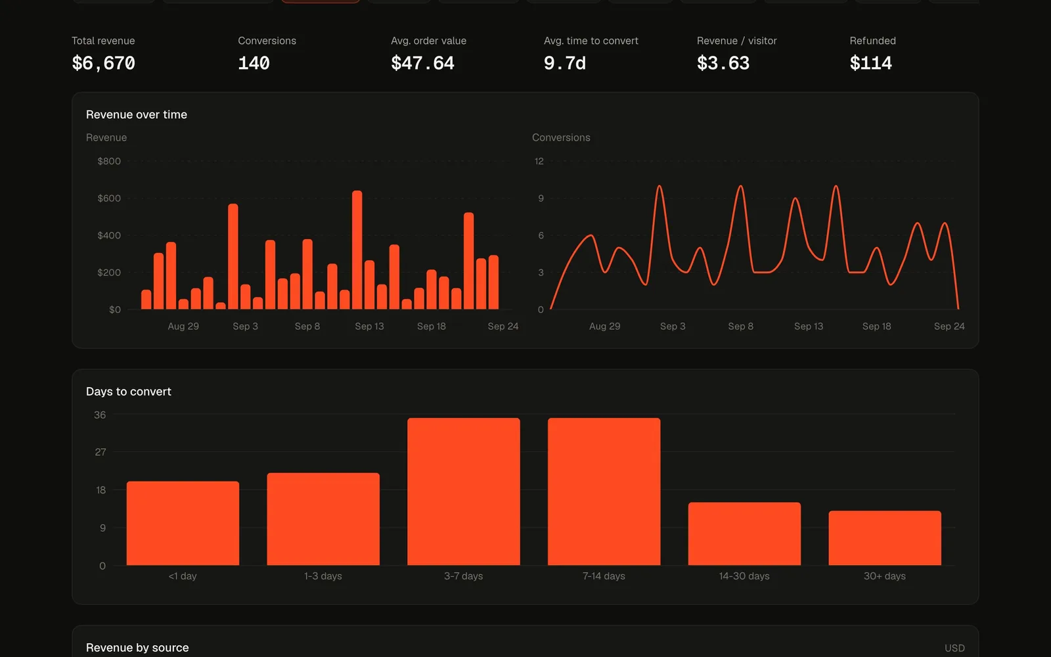
Task: Click the '1-3 days' bar in Days to convert
Action: click(x=323, y=519)
